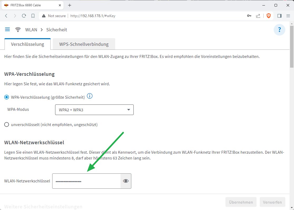The height and width of the screenshot is (210, 294).
Task: Bookmark this page with the star icon
Action: pyautogui.click(x=32, y=16)
